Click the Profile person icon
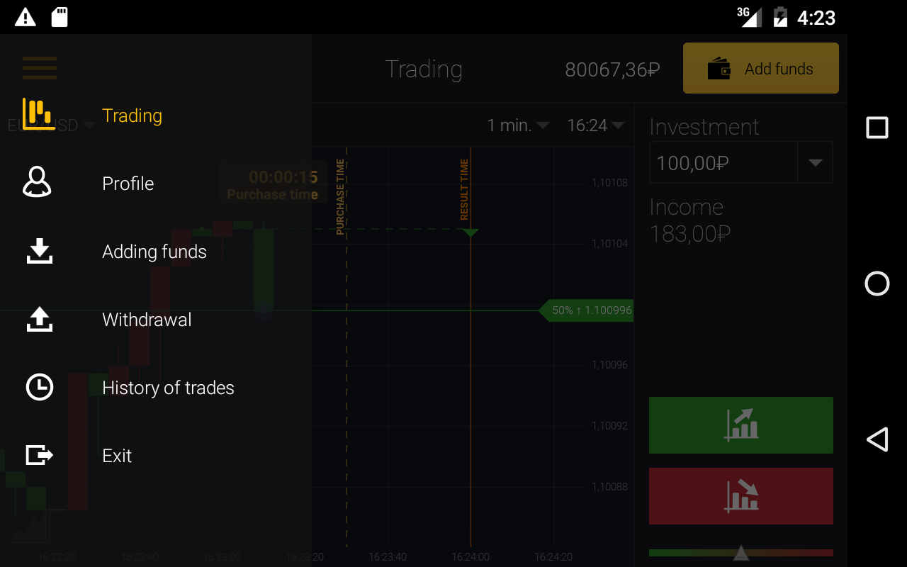Viewport: 907px width, 567px height. [37, 181]
